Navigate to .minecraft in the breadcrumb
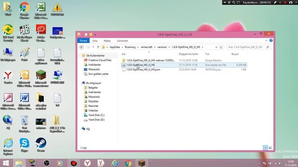The image size is (298, 167). coord(146,47)
